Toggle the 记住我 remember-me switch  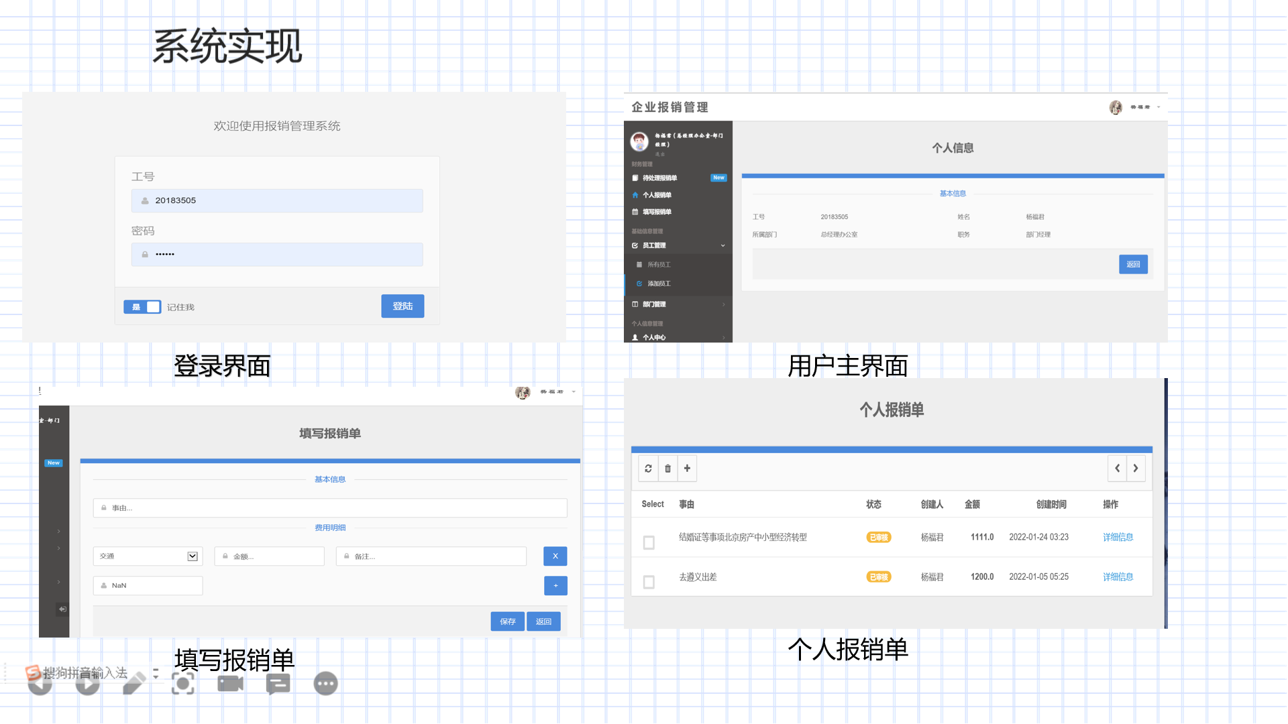[x=142, y=306]
